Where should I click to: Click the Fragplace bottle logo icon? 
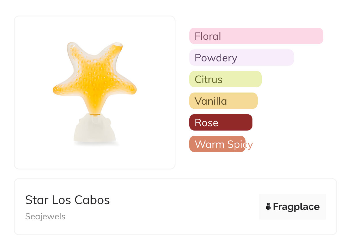268,207
